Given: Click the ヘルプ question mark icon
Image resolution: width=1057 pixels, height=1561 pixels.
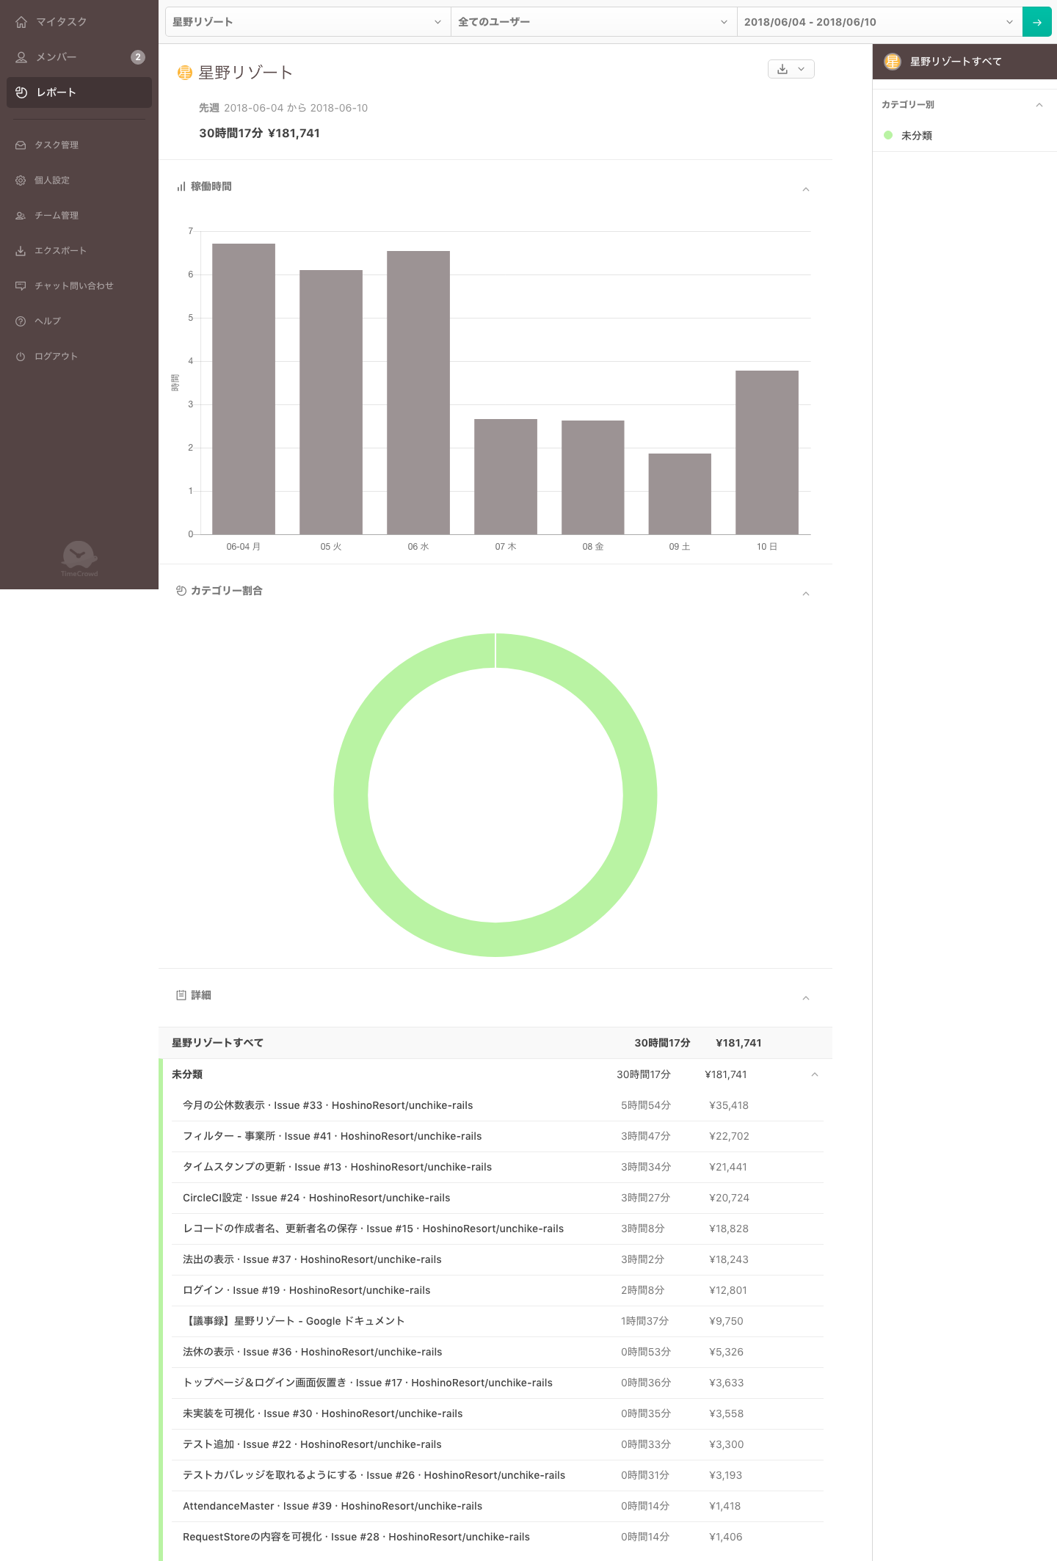Looking at the screenshot, I should (x=21, y=321).
